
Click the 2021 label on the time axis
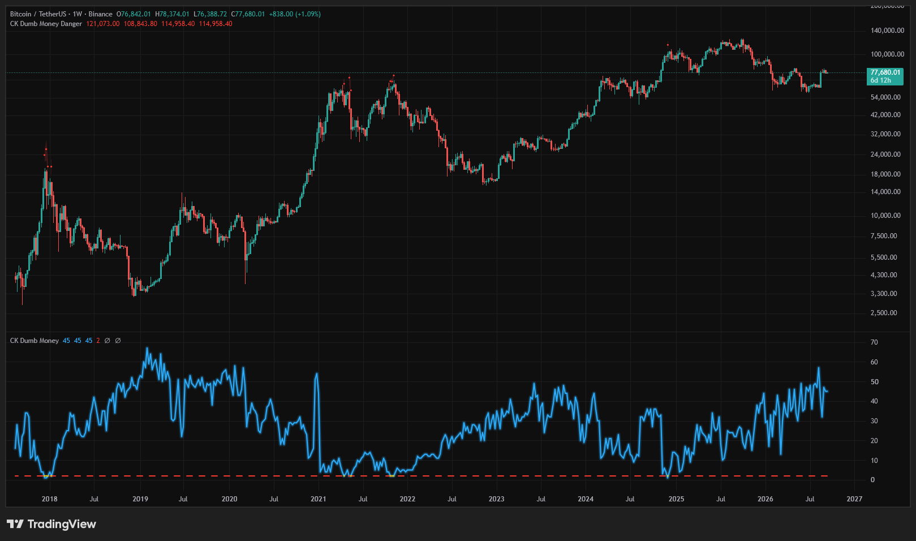(319, 499)
